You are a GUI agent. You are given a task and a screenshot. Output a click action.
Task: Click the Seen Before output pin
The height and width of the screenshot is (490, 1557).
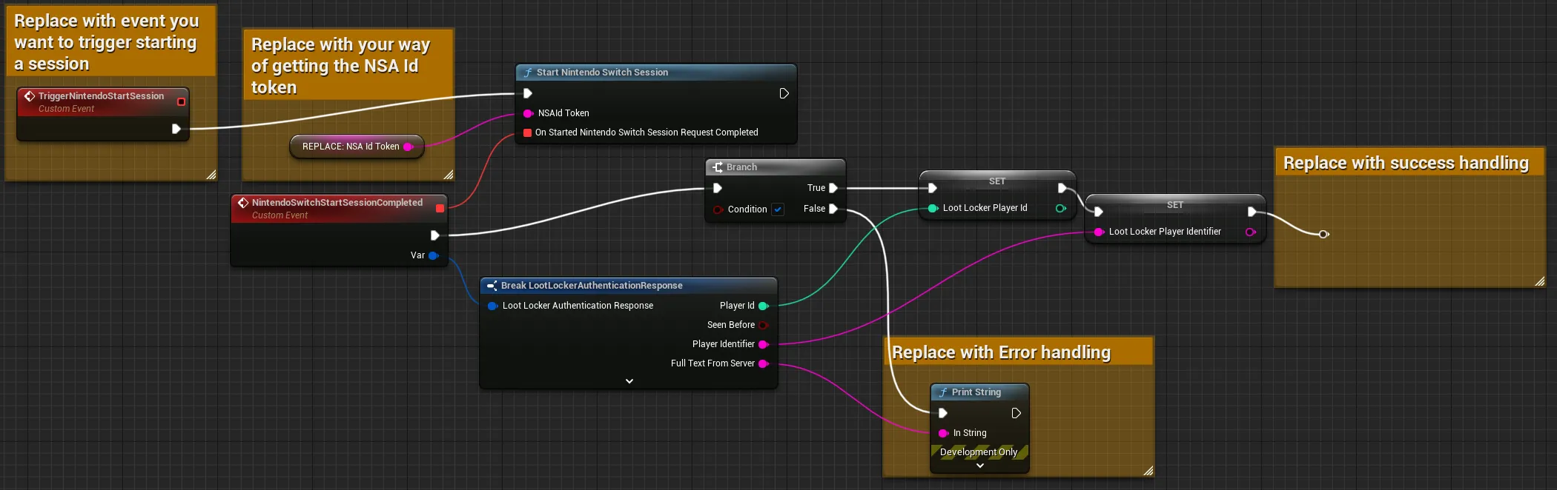(764, 325)
